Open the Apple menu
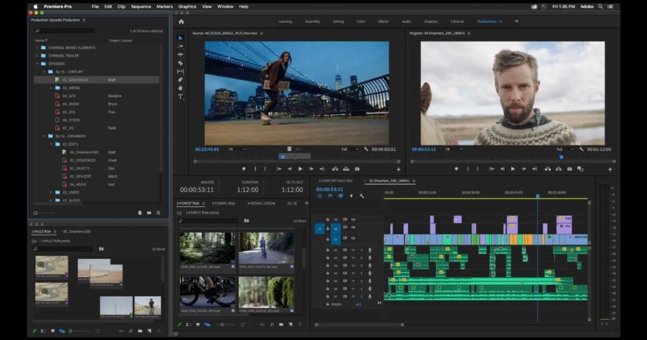This screenshot has height=340, width=647. pos(35,6)
